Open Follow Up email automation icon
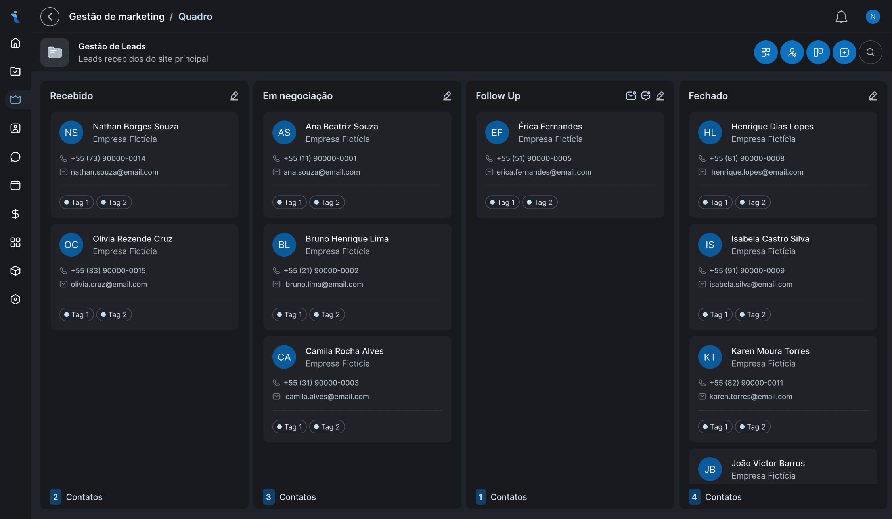This screenshot has width=892, height=519. (x=630, y=96)
